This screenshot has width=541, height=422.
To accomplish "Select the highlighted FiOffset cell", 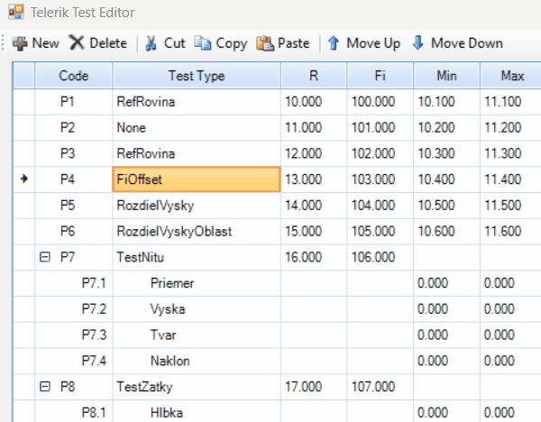I will pyautogui.click(x=197, y=179).
